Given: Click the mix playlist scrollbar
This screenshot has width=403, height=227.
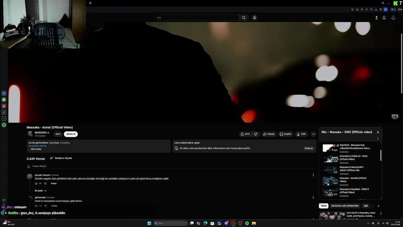Looking at the screenshot, I should click(x=381, y=155).
